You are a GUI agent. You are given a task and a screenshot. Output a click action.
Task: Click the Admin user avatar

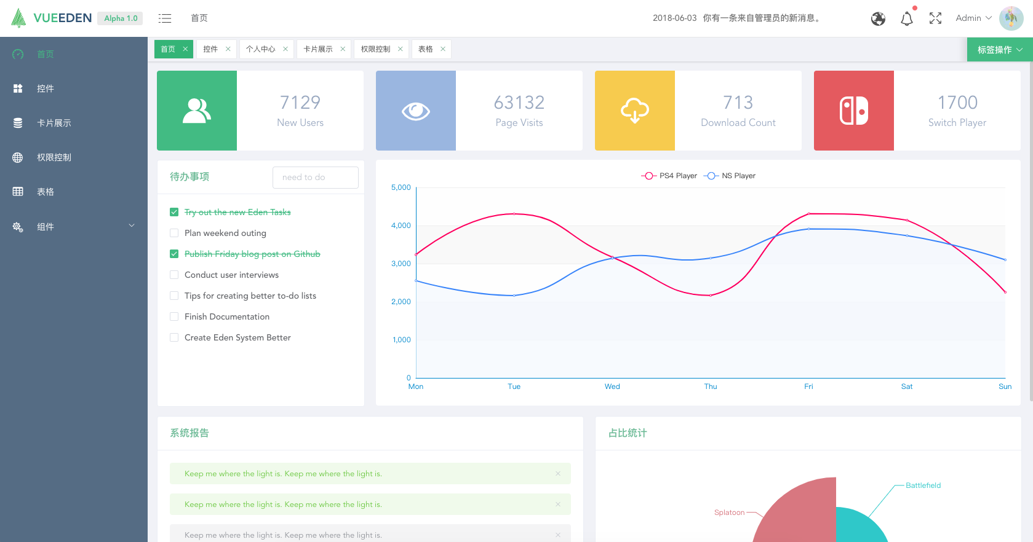(x=1011, y=18)
